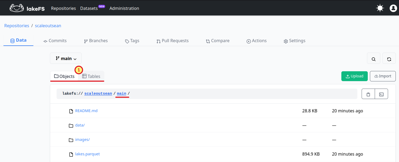Open Administration in top navigation
The height and width of the screenshot is (162, 399).
point(124,8)
